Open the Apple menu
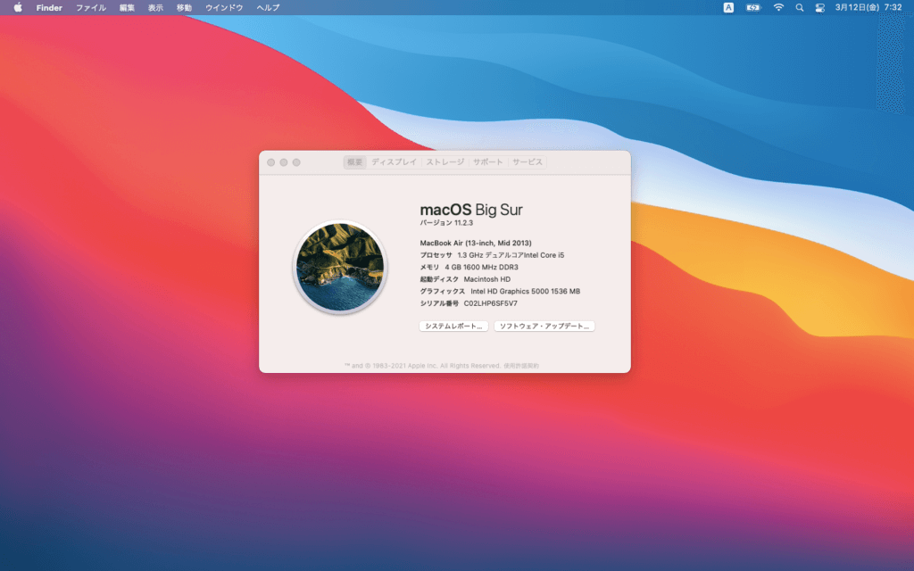Image resolution: width=914 pixels, height=571 pixels. coord(18,7)
